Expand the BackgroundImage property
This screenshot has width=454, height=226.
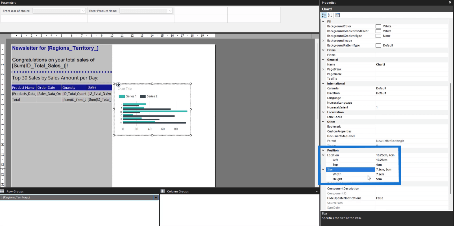click(x=323, y=41)
